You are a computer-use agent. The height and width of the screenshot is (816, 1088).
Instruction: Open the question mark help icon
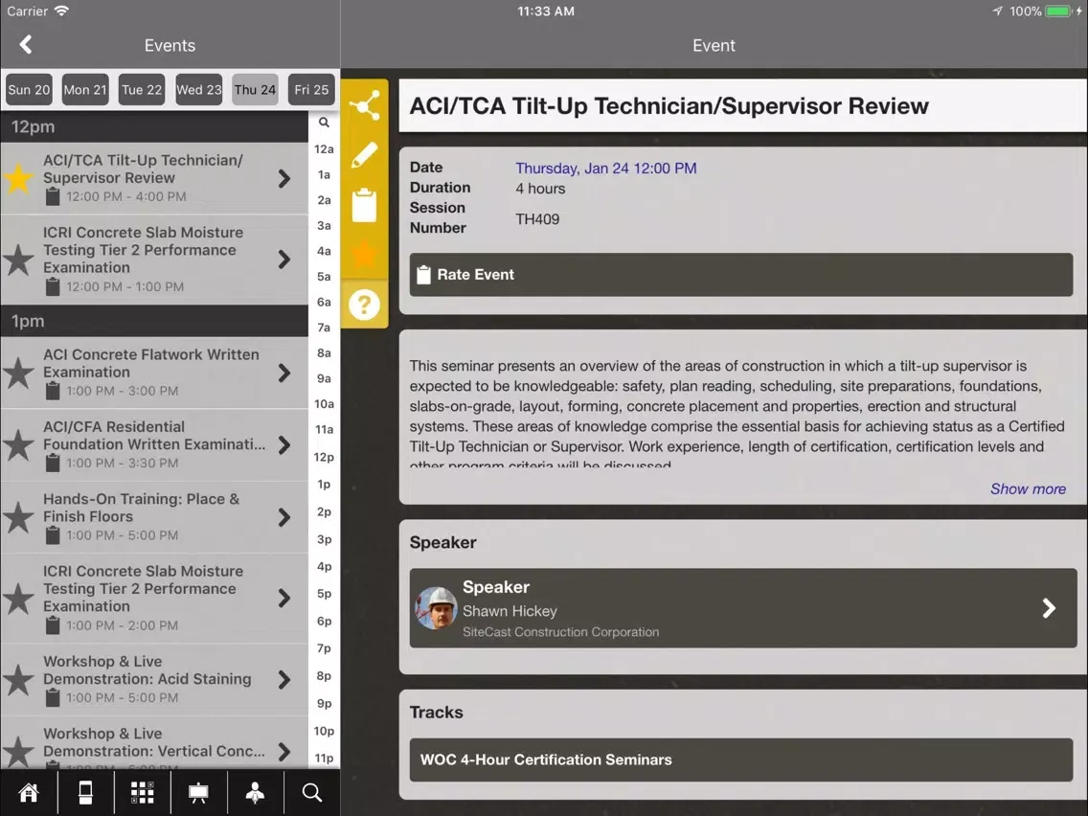[364, 305]
